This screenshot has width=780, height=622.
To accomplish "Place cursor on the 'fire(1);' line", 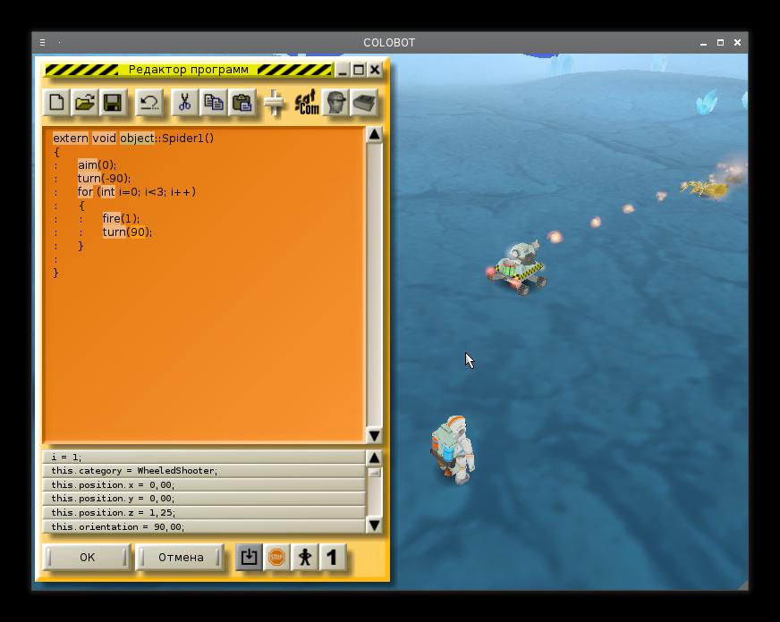I will pyautogui.click(x=121, y=219).
